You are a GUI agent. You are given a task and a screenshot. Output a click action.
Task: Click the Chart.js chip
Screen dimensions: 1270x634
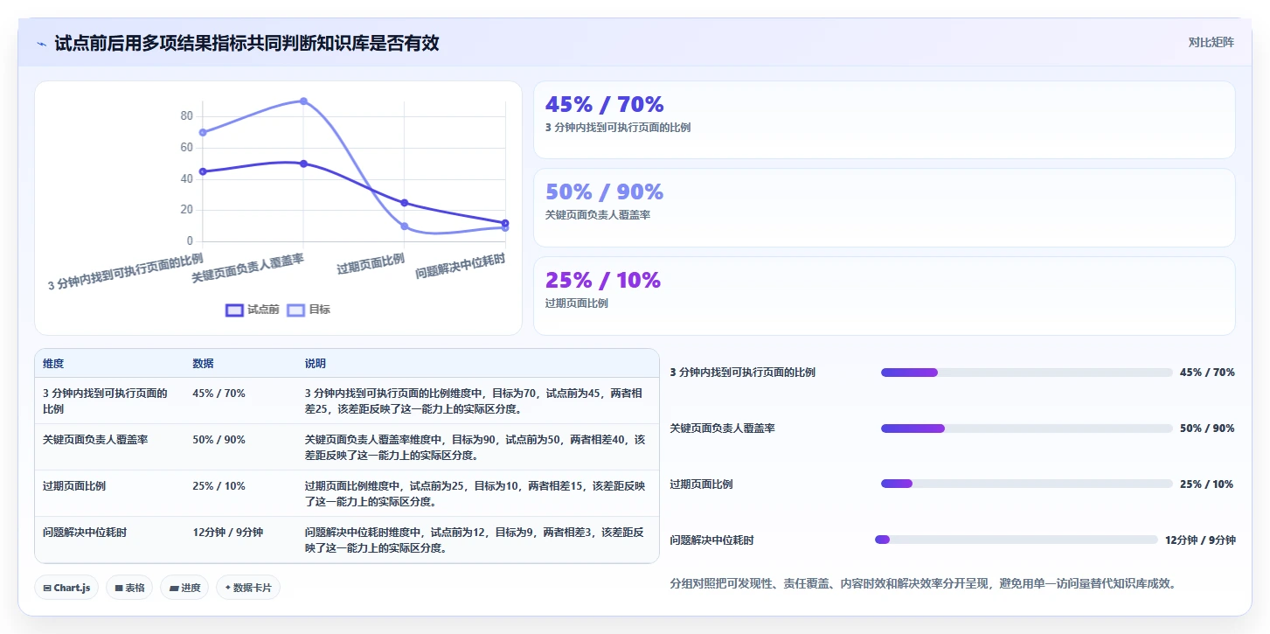point(66,588)
